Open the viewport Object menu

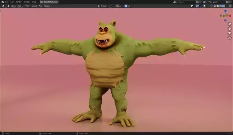coord(47,6)
